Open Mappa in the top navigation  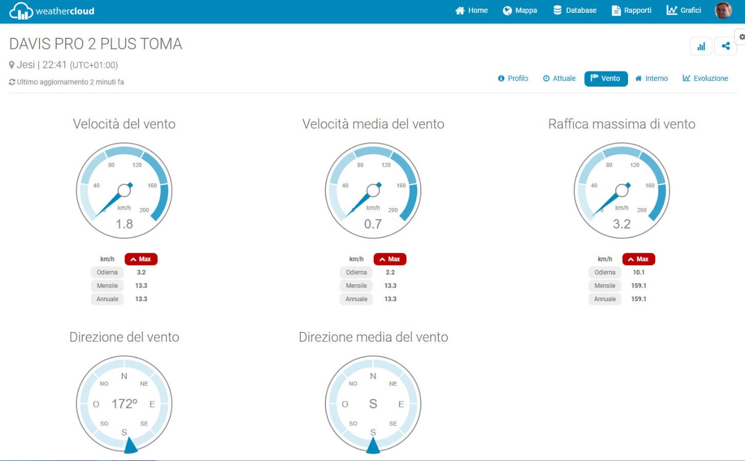520,10
